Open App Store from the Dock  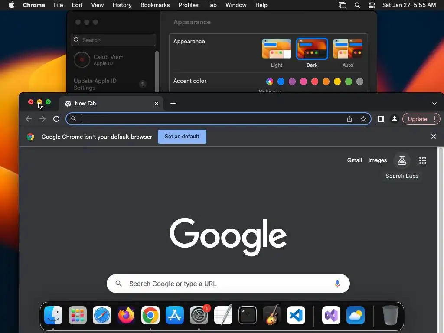175,315
